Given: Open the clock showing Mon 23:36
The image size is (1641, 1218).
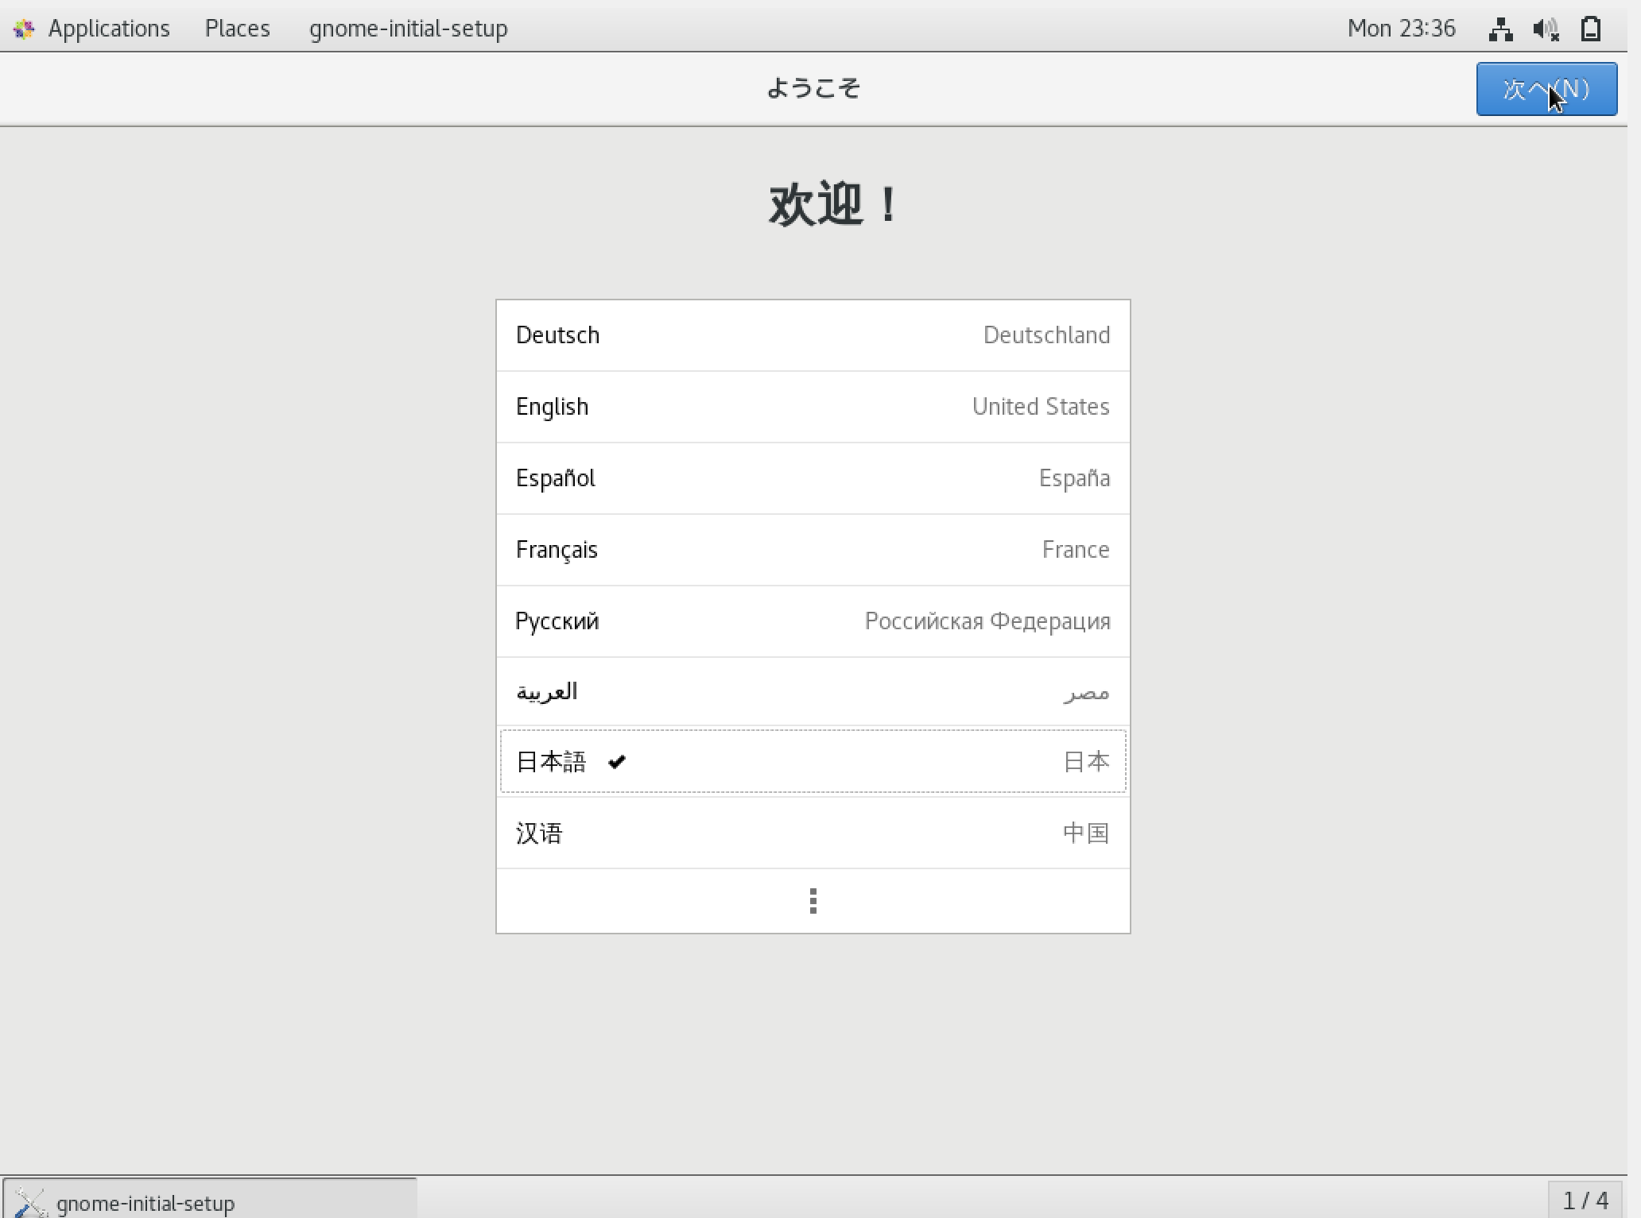Looking at the screenshot, I should tap(1401, 29).
